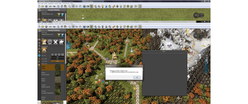The width and height of the screenshot is (248, 104).
Task: Open Tools menu in the Untitled window
Action: [x=56, y=3]
